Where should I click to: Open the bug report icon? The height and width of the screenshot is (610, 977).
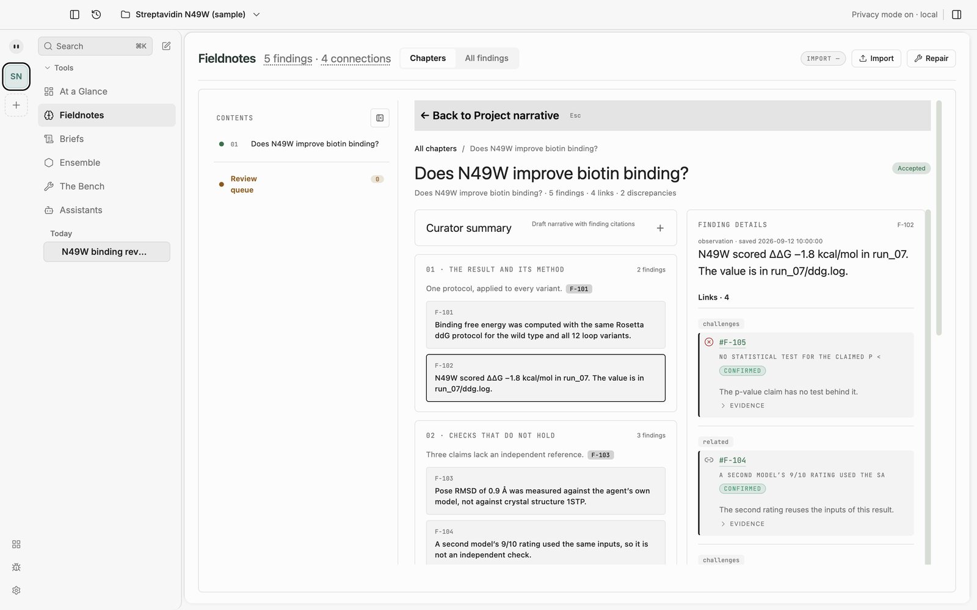pyautogui.click(x=16, y=567)
